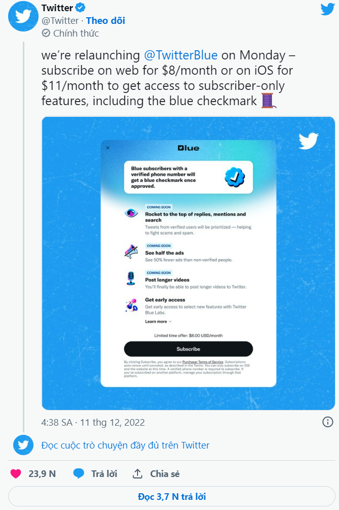Click the small Twitter bird beside conversation link
Viewport: 339px width, 510px height.
pyautogui.click(x=23, y=444)
